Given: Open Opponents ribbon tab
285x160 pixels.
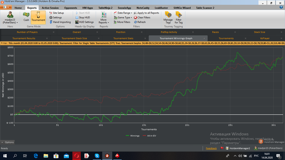Looking at the screenshot, I should (70, 8).
